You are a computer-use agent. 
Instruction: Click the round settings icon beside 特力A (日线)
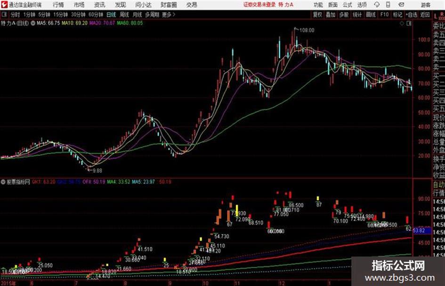coord(33,23)
